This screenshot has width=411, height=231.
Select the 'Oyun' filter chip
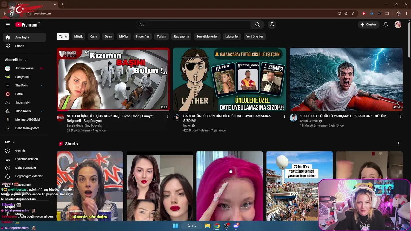click(108, 37)
